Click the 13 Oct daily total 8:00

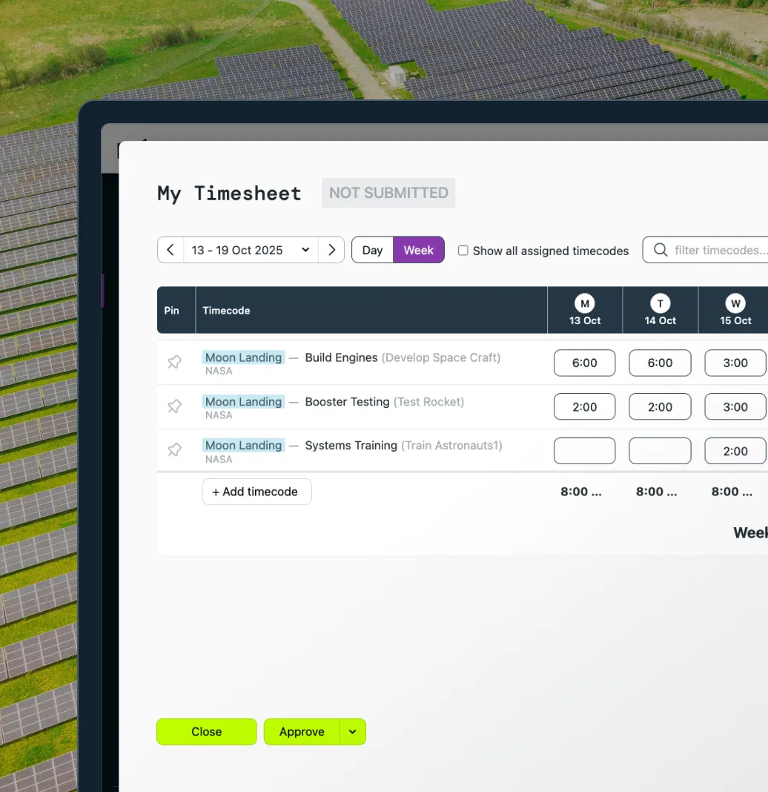[580, 492]
